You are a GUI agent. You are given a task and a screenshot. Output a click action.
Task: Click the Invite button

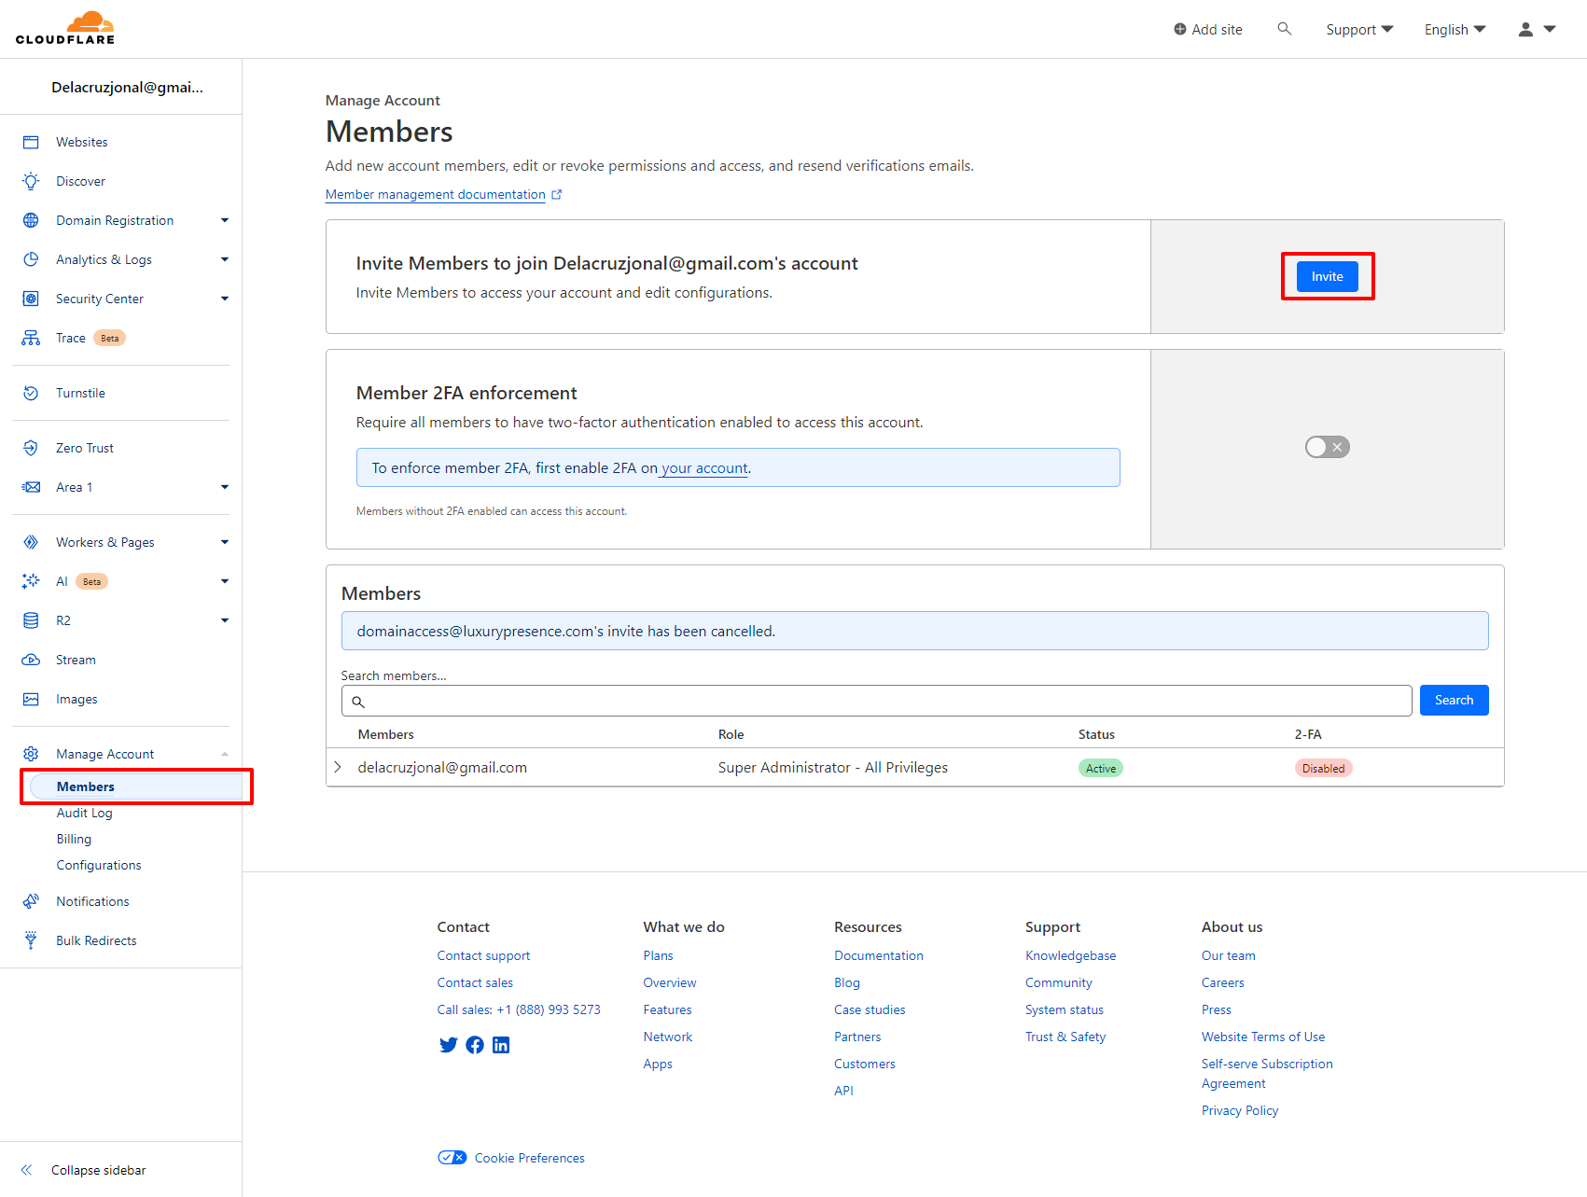1326,276
